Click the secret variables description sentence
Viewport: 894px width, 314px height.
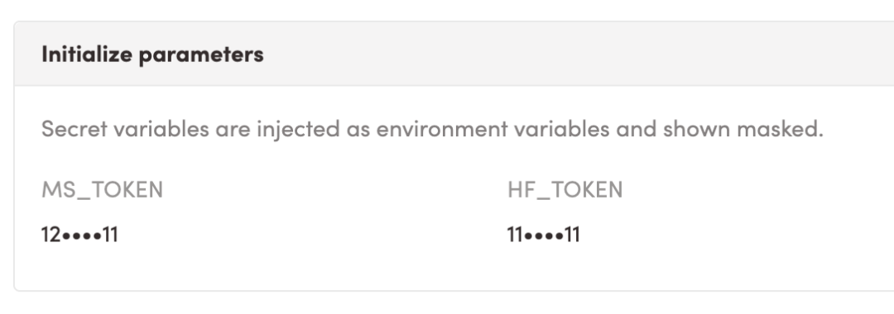(x=433, y=130)
